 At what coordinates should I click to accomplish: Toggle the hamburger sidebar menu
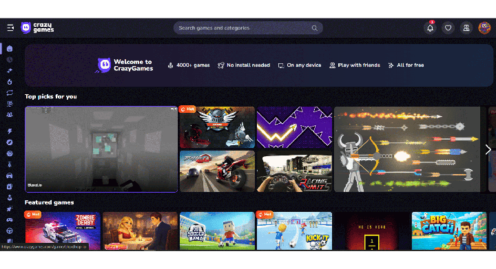click(10, 28)
